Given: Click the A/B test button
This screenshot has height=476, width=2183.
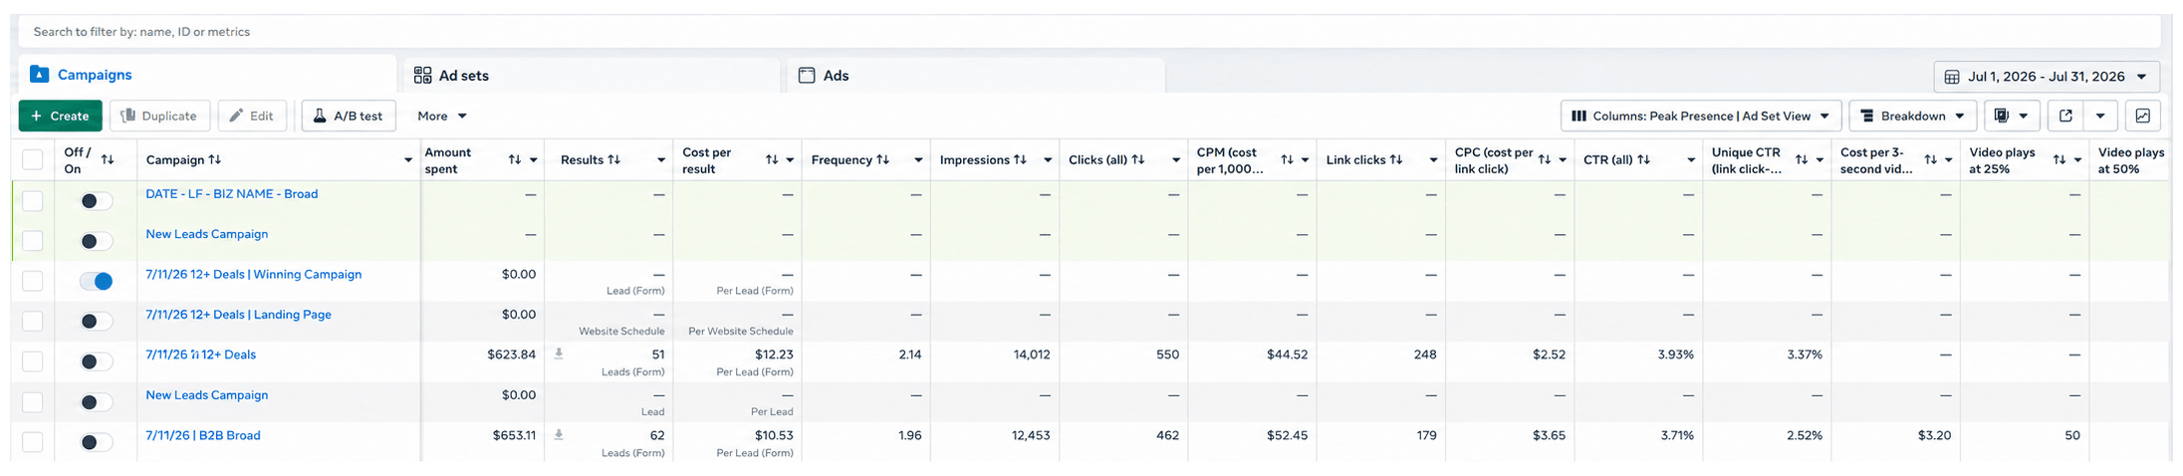Looking at the screenshot, I should 349,117.
